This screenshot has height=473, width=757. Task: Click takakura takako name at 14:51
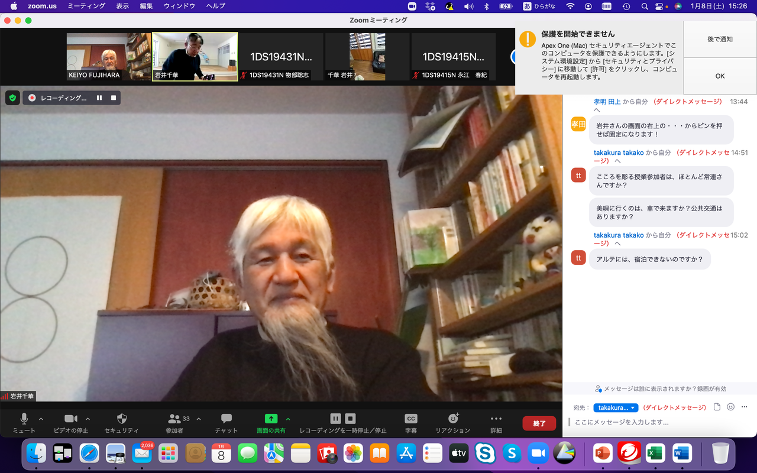click(x=619, y=153)
